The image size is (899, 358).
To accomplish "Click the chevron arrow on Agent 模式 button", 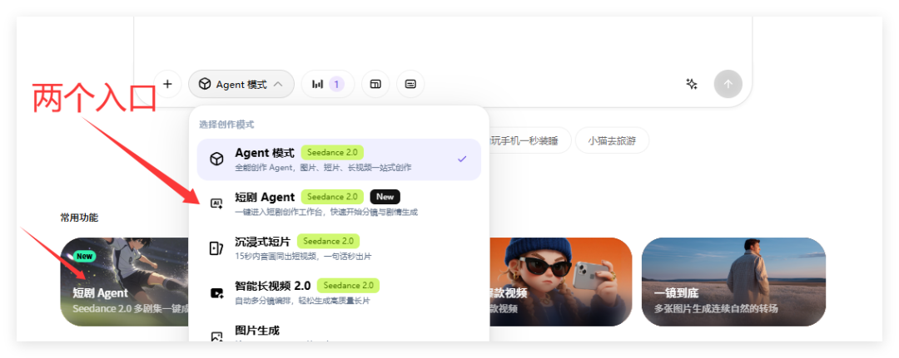I will tap(277, 84).
